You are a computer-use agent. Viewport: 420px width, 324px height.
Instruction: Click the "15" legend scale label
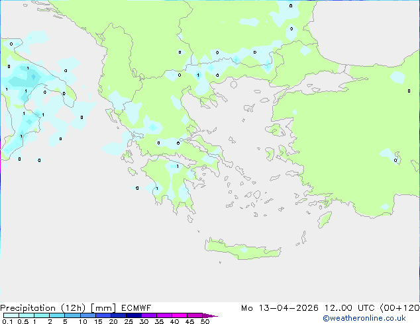coord(98,321)
